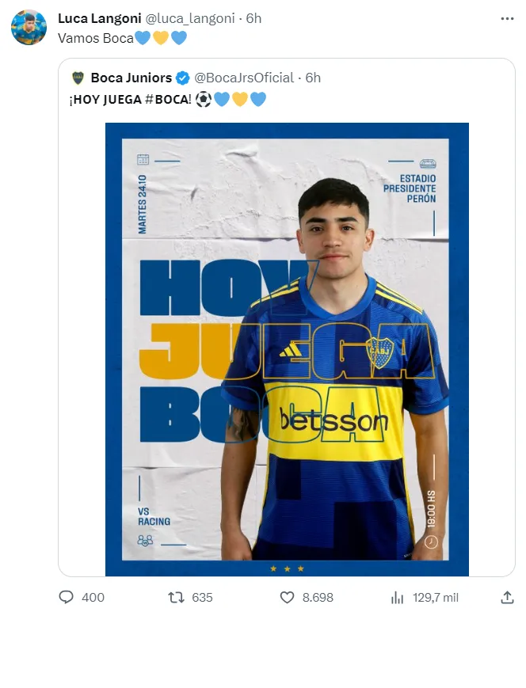
Task: Click the 6h timestamp on the quoted Boca tweet
Action: tap(313, 78)
